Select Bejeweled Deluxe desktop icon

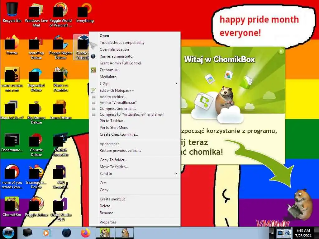point(36,80)
